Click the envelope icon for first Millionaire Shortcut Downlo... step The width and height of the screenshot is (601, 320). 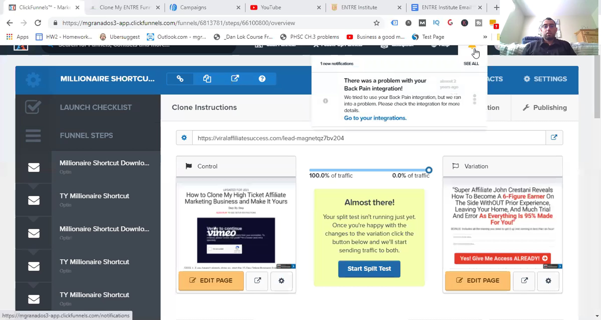coord(34,167)
